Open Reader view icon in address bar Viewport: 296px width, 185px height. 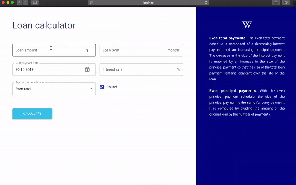tap(91, 3)
